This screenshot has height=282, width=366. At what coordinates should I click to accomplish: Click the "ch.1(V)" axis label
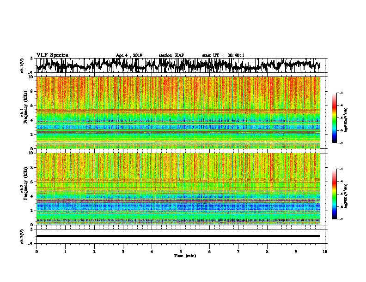point(22,65)
